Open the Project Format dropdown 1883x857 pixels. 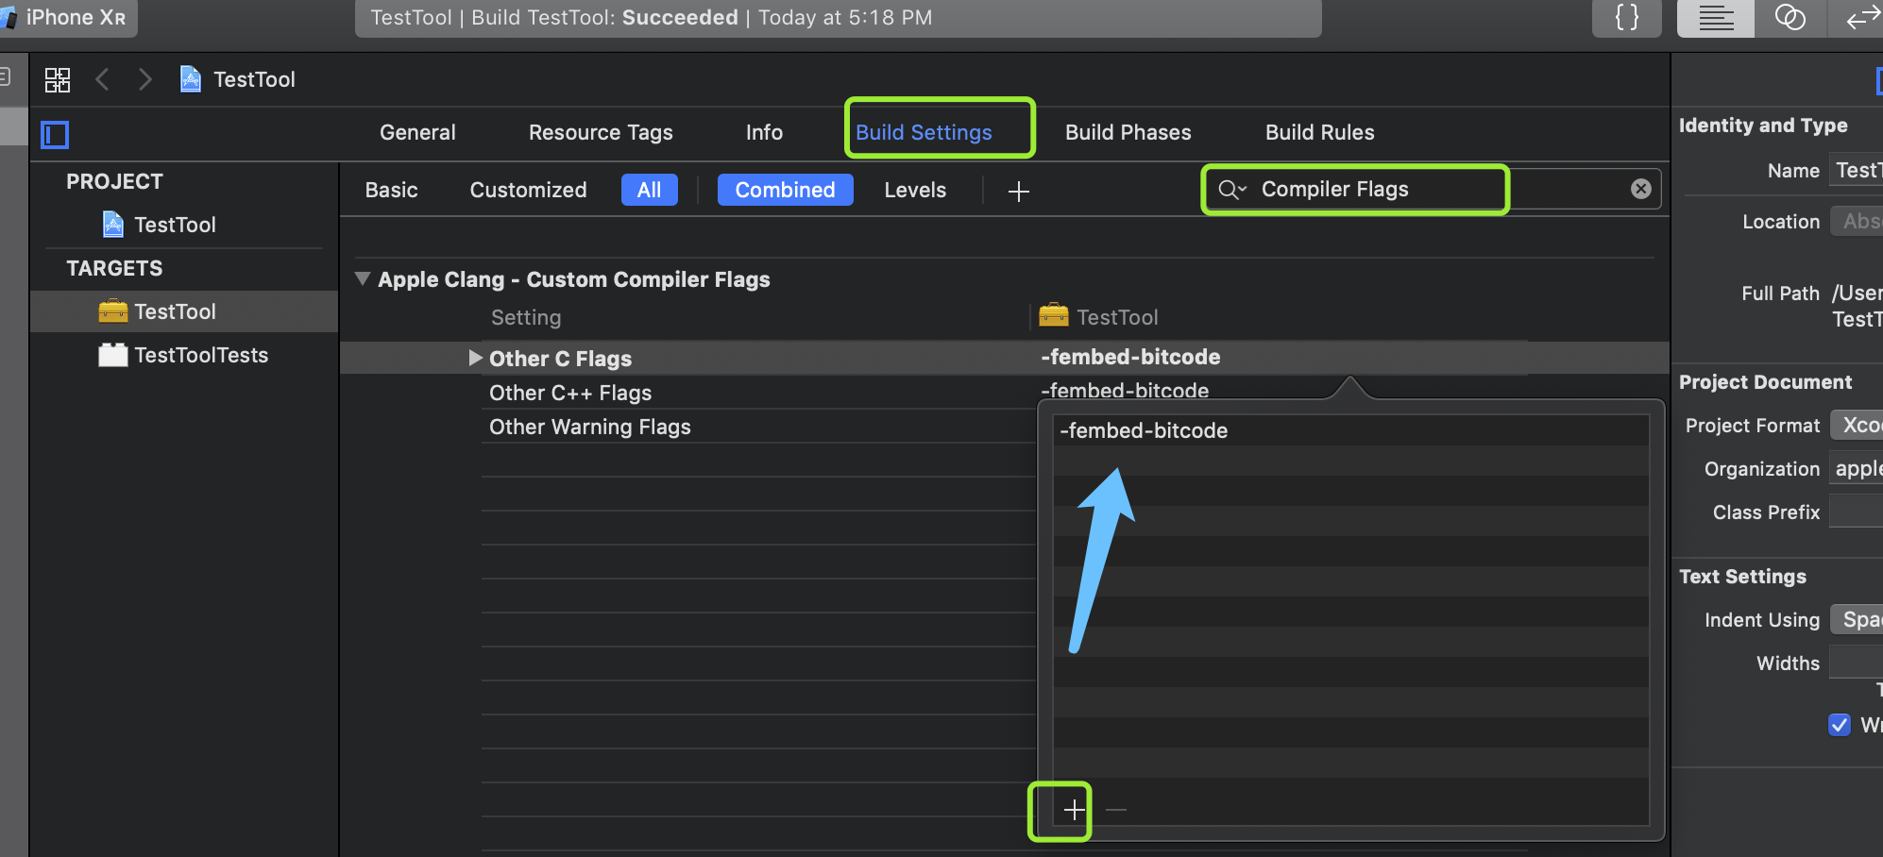click(x=1857, y=425)
